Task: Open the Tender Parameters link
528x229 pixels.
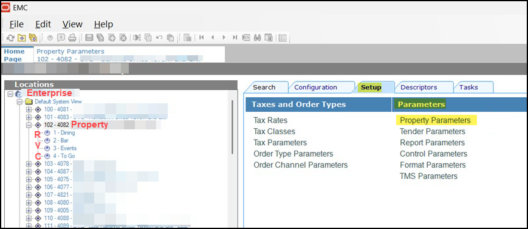Action: pyautogui.click(x=433, y=131)
